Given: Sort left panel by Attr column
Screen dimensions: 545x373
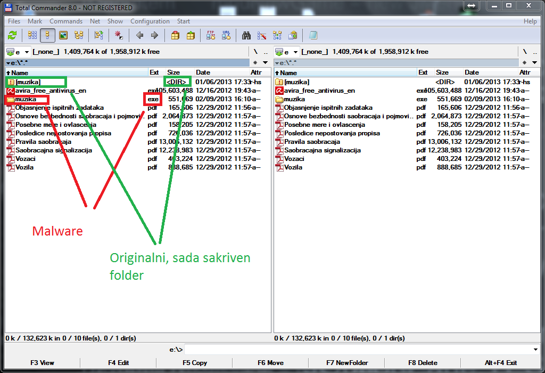Looking at the screenshot, I should click(259, 72).
